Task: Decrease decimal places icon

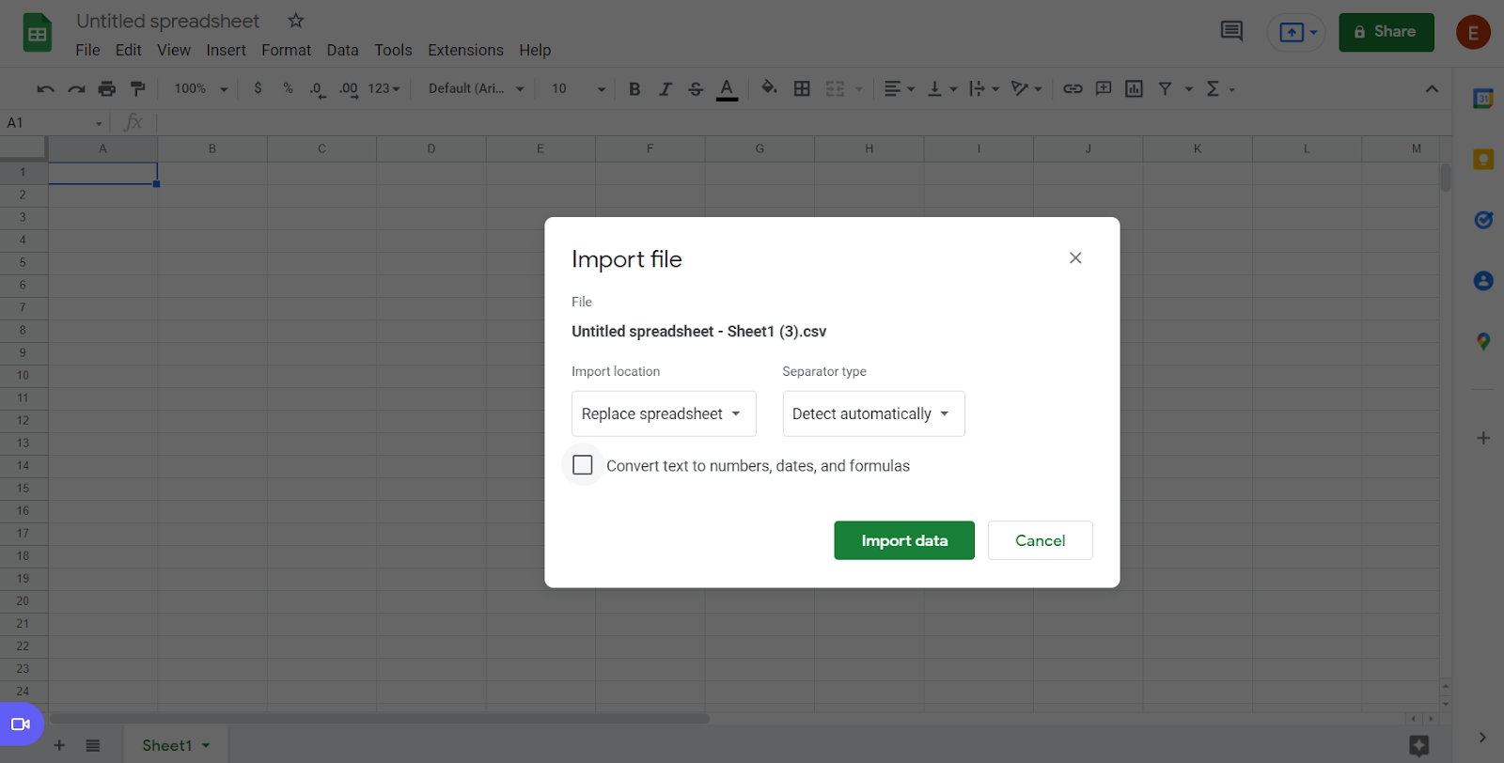Action: point(318,88)
